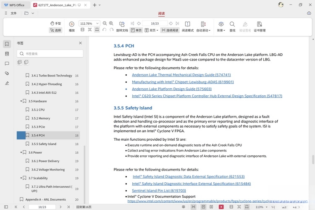Click the fit page icon in toolbar

click(x=90, y=30)
